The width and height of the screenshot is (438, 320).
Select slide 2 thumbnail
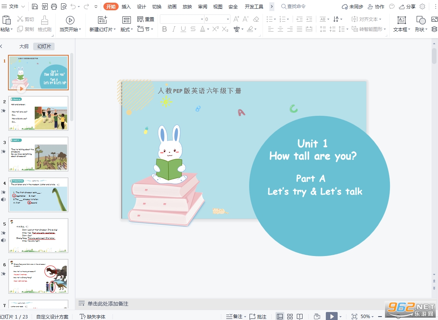pos(39,113)
